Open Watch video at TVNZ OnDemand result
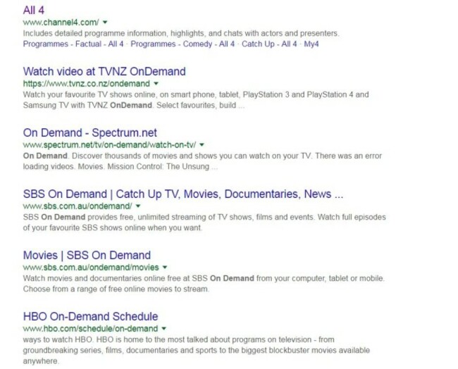This screenshot has height=369, width=458. coord(104,72)
